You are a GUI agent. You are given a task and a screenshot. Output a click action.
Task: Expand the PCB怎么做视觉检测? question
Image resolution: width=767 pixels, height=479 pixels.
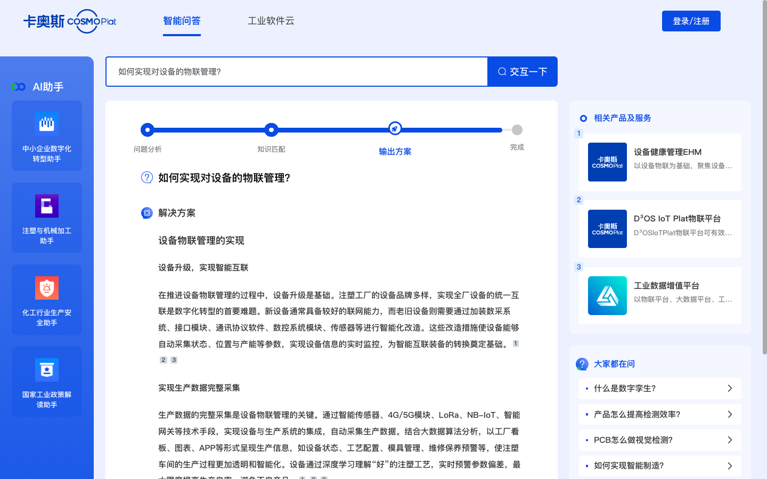tap(659, 440)
